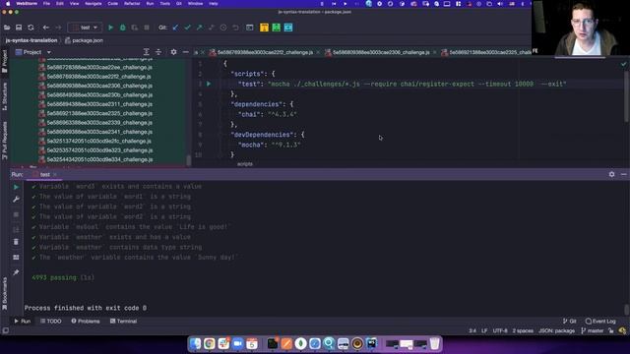
Task: Click the Git rollback undo arrow icon
Action: click(x=235, y=28)
